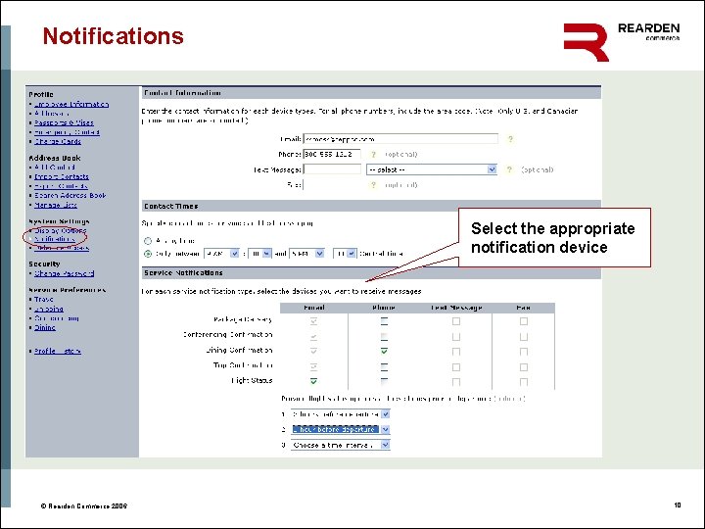Open second reminder dropdown '1 hour before departure'
This screenshot has width=705, height=529.
pyautogui.click(x=341, y=429)
